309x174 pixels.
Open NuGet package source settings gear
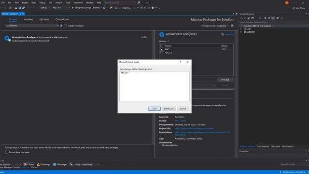coord(232,26)
